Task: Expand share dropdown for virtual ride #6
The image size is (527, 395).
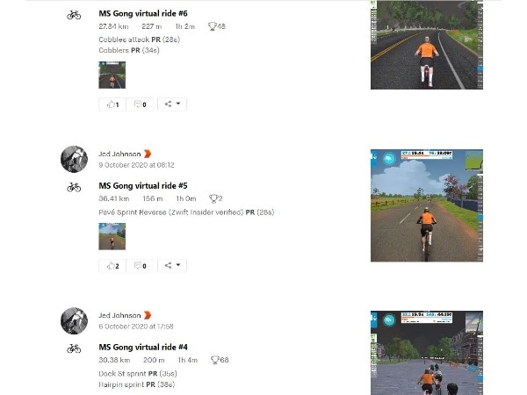Action: pos(172,104)
